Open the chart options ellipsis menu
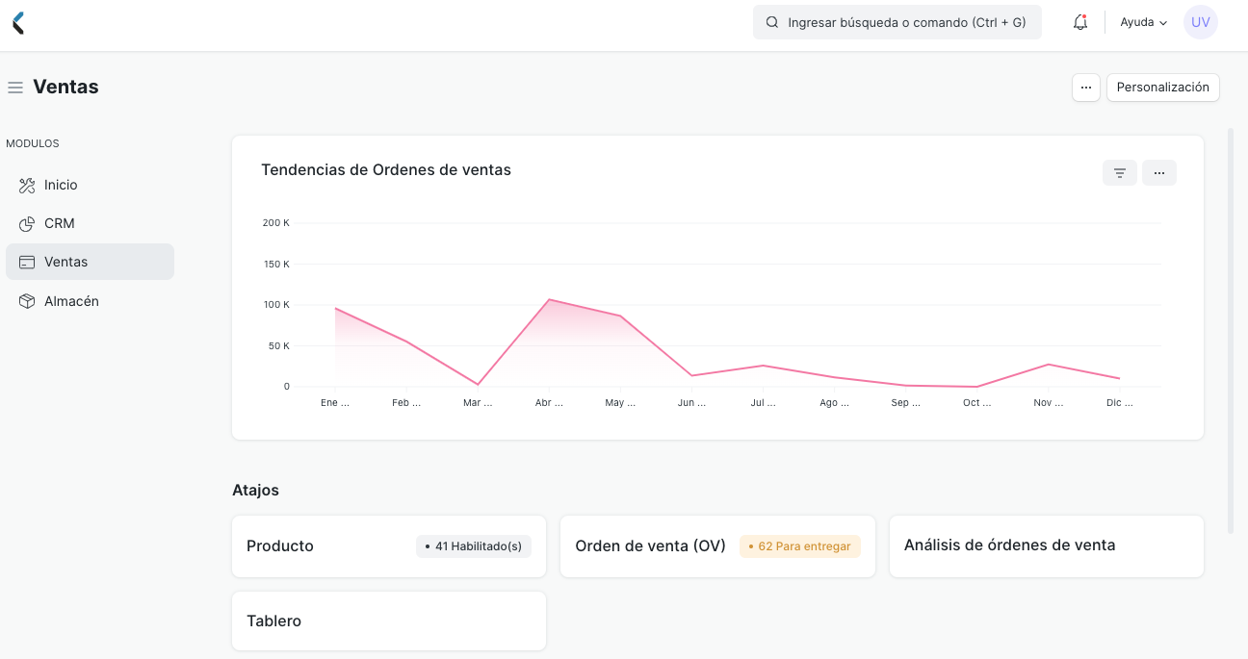 click(1159, 172)
